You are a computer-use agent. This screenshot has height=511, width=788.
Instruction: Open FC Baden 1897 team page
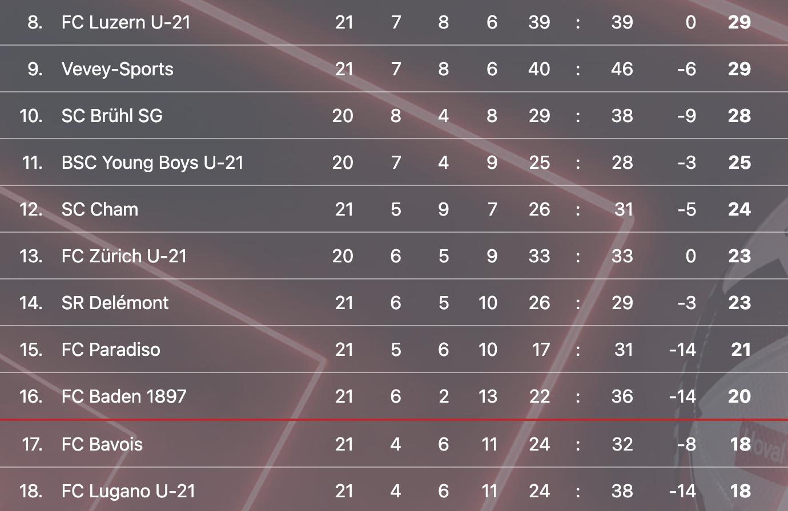tap(124, 396)
